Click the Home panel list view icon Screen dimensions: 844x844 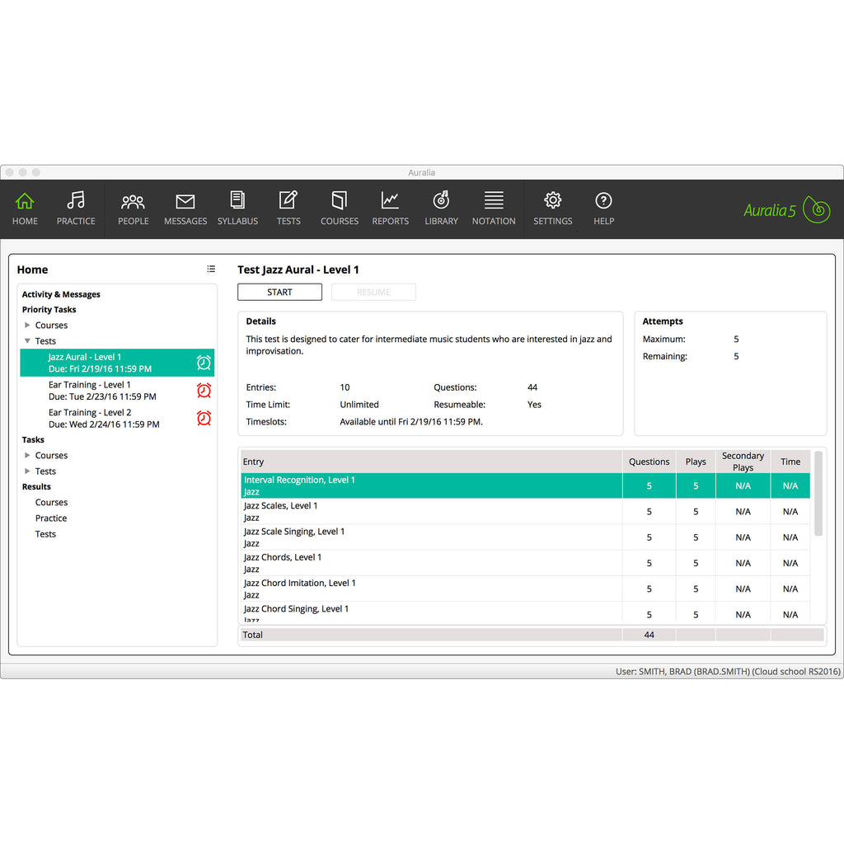pyautogui.click(x=211, y=270)
